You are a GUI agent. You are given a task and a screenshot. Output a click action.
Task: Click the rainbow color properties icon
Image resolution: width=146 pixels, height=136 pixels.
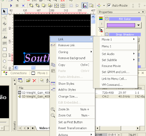(x=101, y=19)
